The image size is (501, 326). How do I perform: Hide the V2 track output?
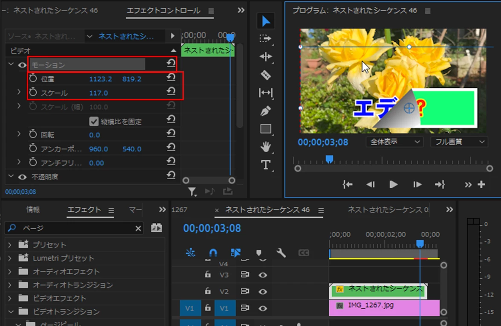pos(263,292)
